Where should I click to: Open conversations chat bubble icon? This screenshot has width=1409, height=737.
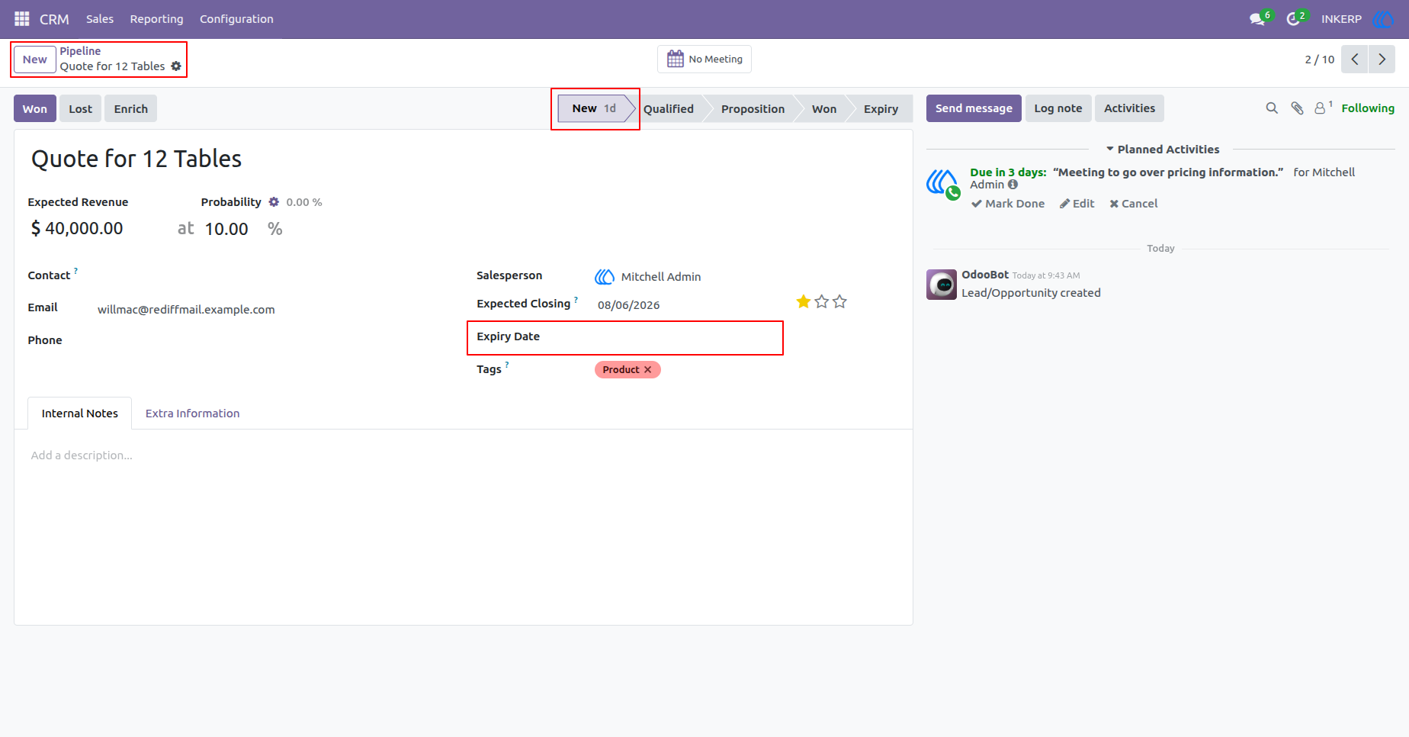[x=1258, y=18]
